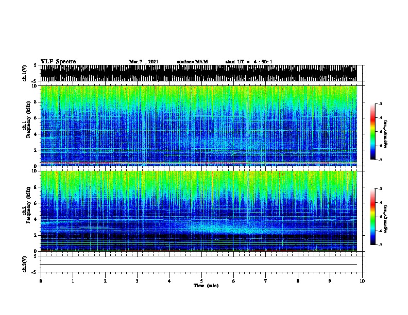
Task: Click the "8" kHz tick of ch.1 spectrogram
Action: (36, 102)
